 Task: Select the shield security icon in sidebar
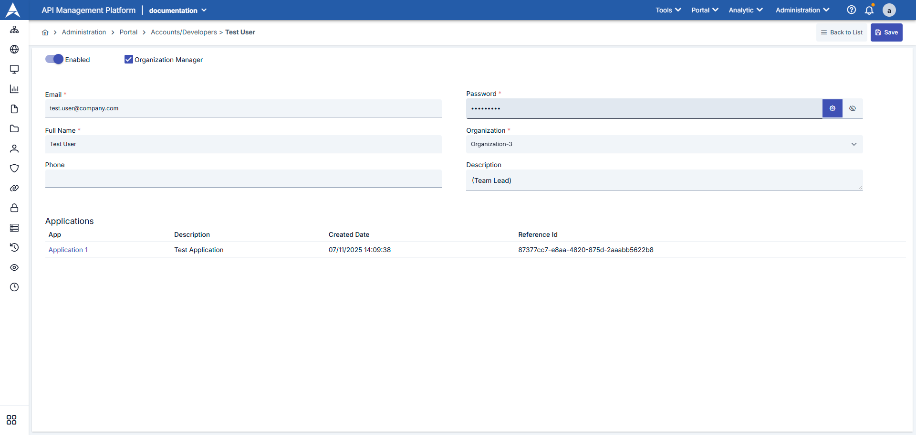coord(14,168)
